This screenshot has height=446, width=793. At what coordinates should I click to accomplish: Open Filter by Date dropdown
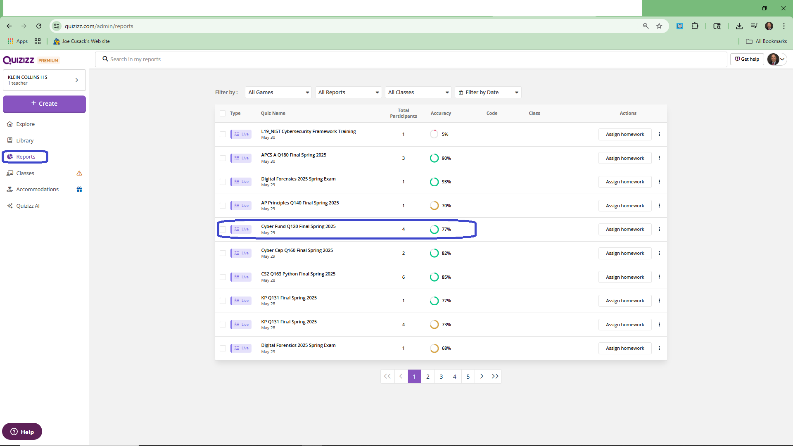click(x=488, y=92)
